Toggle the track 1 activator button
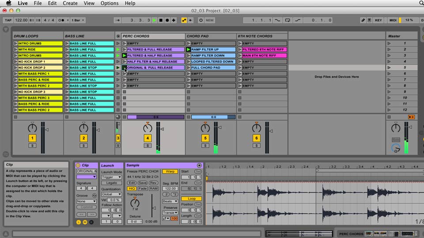The width and height of the screenshot is (424, 238). pyautogui.click(x=32, y=138)
